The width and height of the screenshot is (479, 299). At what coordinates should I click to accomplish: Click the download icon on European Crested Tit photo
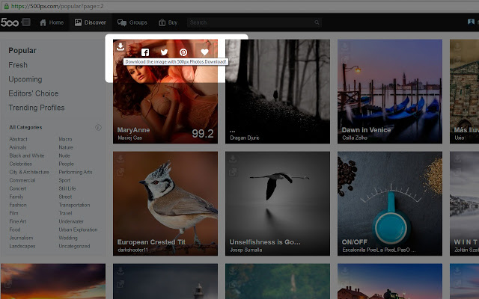click(x=120, y=158)
